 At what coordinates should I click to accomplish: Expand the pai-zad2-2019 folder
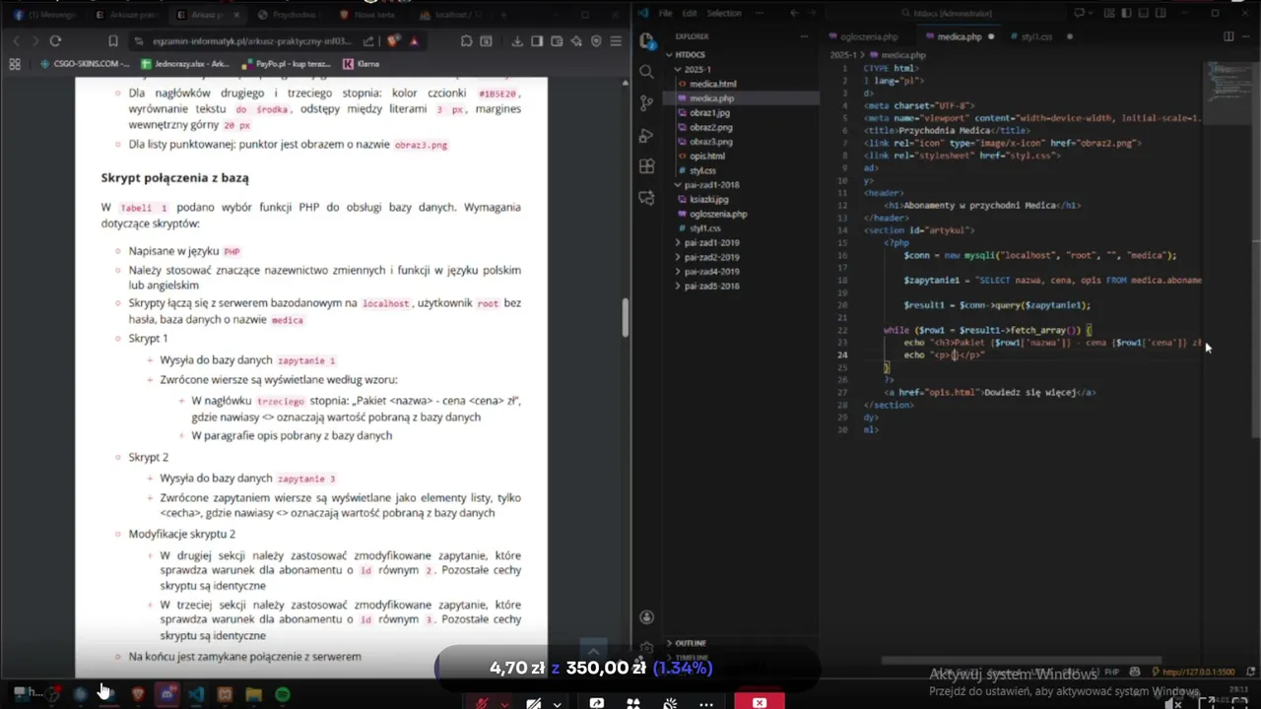pos(711,257)
